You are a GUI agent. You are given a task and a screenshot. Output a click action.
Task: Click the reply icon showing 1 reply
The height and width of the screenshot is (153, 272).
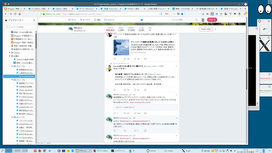115,113
